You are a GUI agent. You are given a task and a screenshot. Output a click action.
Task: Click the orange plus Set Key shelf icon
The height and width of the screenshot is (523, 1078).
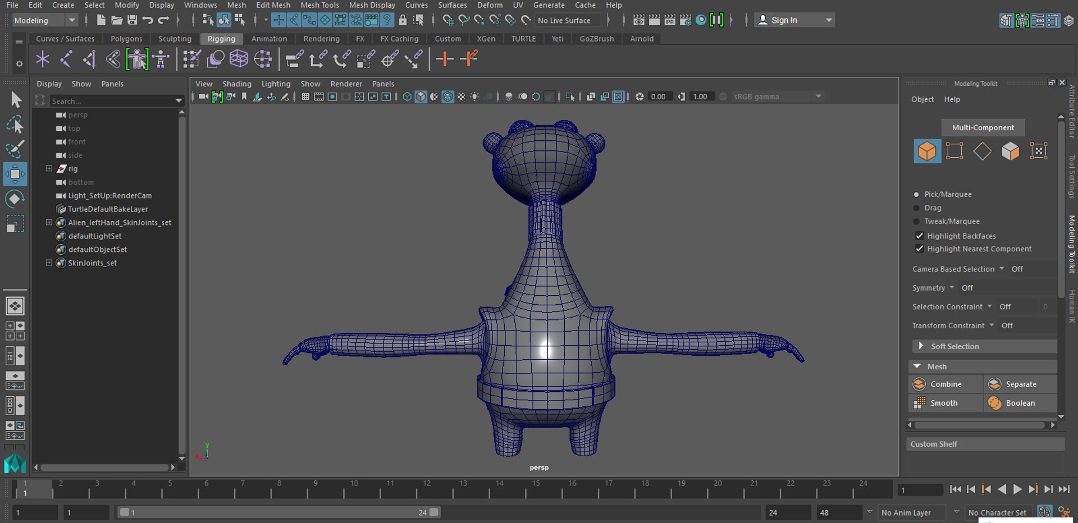pos(445,59)
